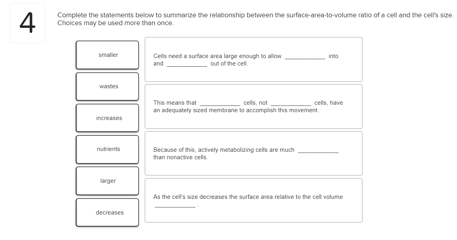Select the "wastes" answer tile
Screen dimensions: 457x240
click(x=107, y=86)
